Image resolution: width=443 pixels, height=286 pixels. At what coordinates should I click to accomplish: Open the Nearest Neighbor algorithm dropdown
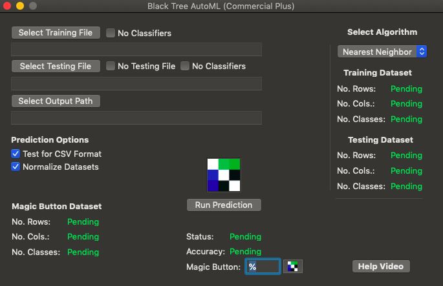pos(382,52)
